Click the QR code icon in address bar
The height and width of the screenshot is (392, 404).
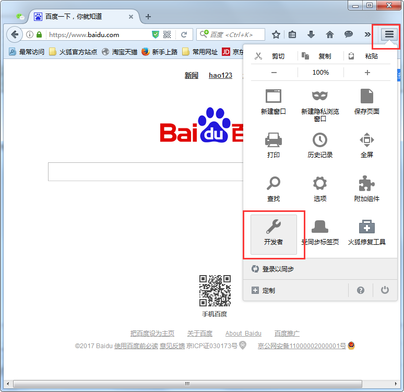[167, 34]
